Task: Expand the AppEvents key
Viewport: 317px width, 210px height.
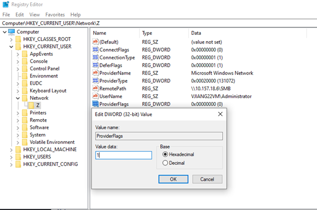Action: coord(18,54)
